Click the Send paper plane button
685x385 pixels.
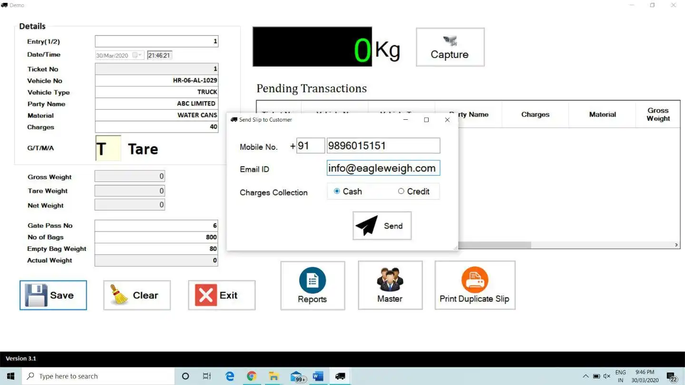[382, 226]
